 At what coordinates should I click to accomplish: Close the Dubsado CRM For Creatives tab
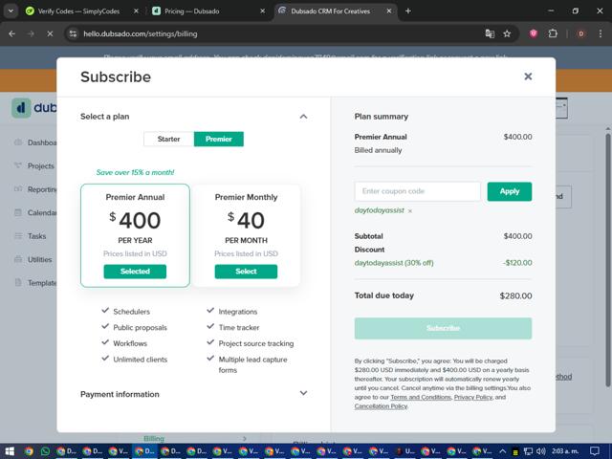[389, 11]
